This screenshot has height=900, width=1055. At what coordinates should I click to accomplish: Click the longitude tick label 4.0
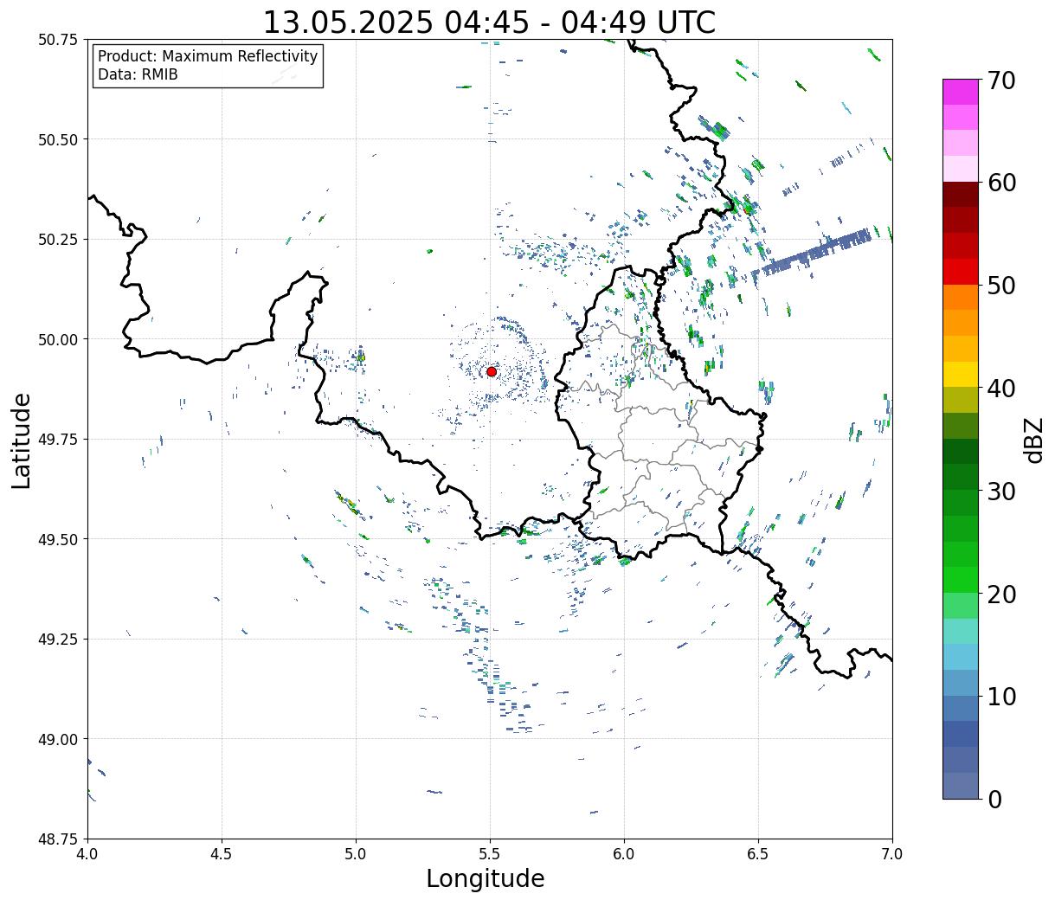tap(87, 854)
